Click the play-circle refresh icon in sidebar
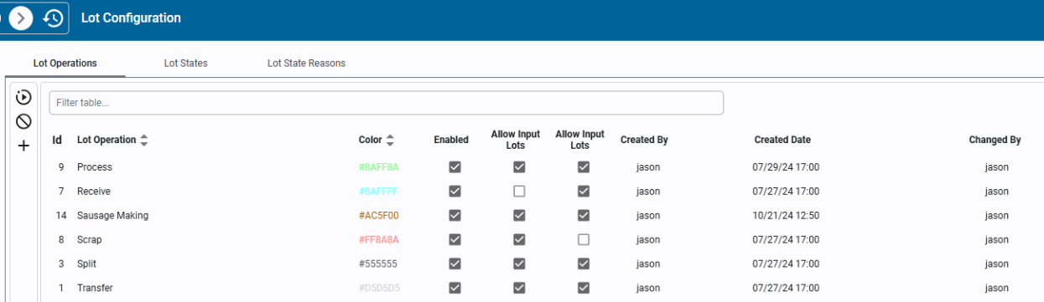Image resolution: width=1044 pixels, height=302 pixels. [23, 97]
